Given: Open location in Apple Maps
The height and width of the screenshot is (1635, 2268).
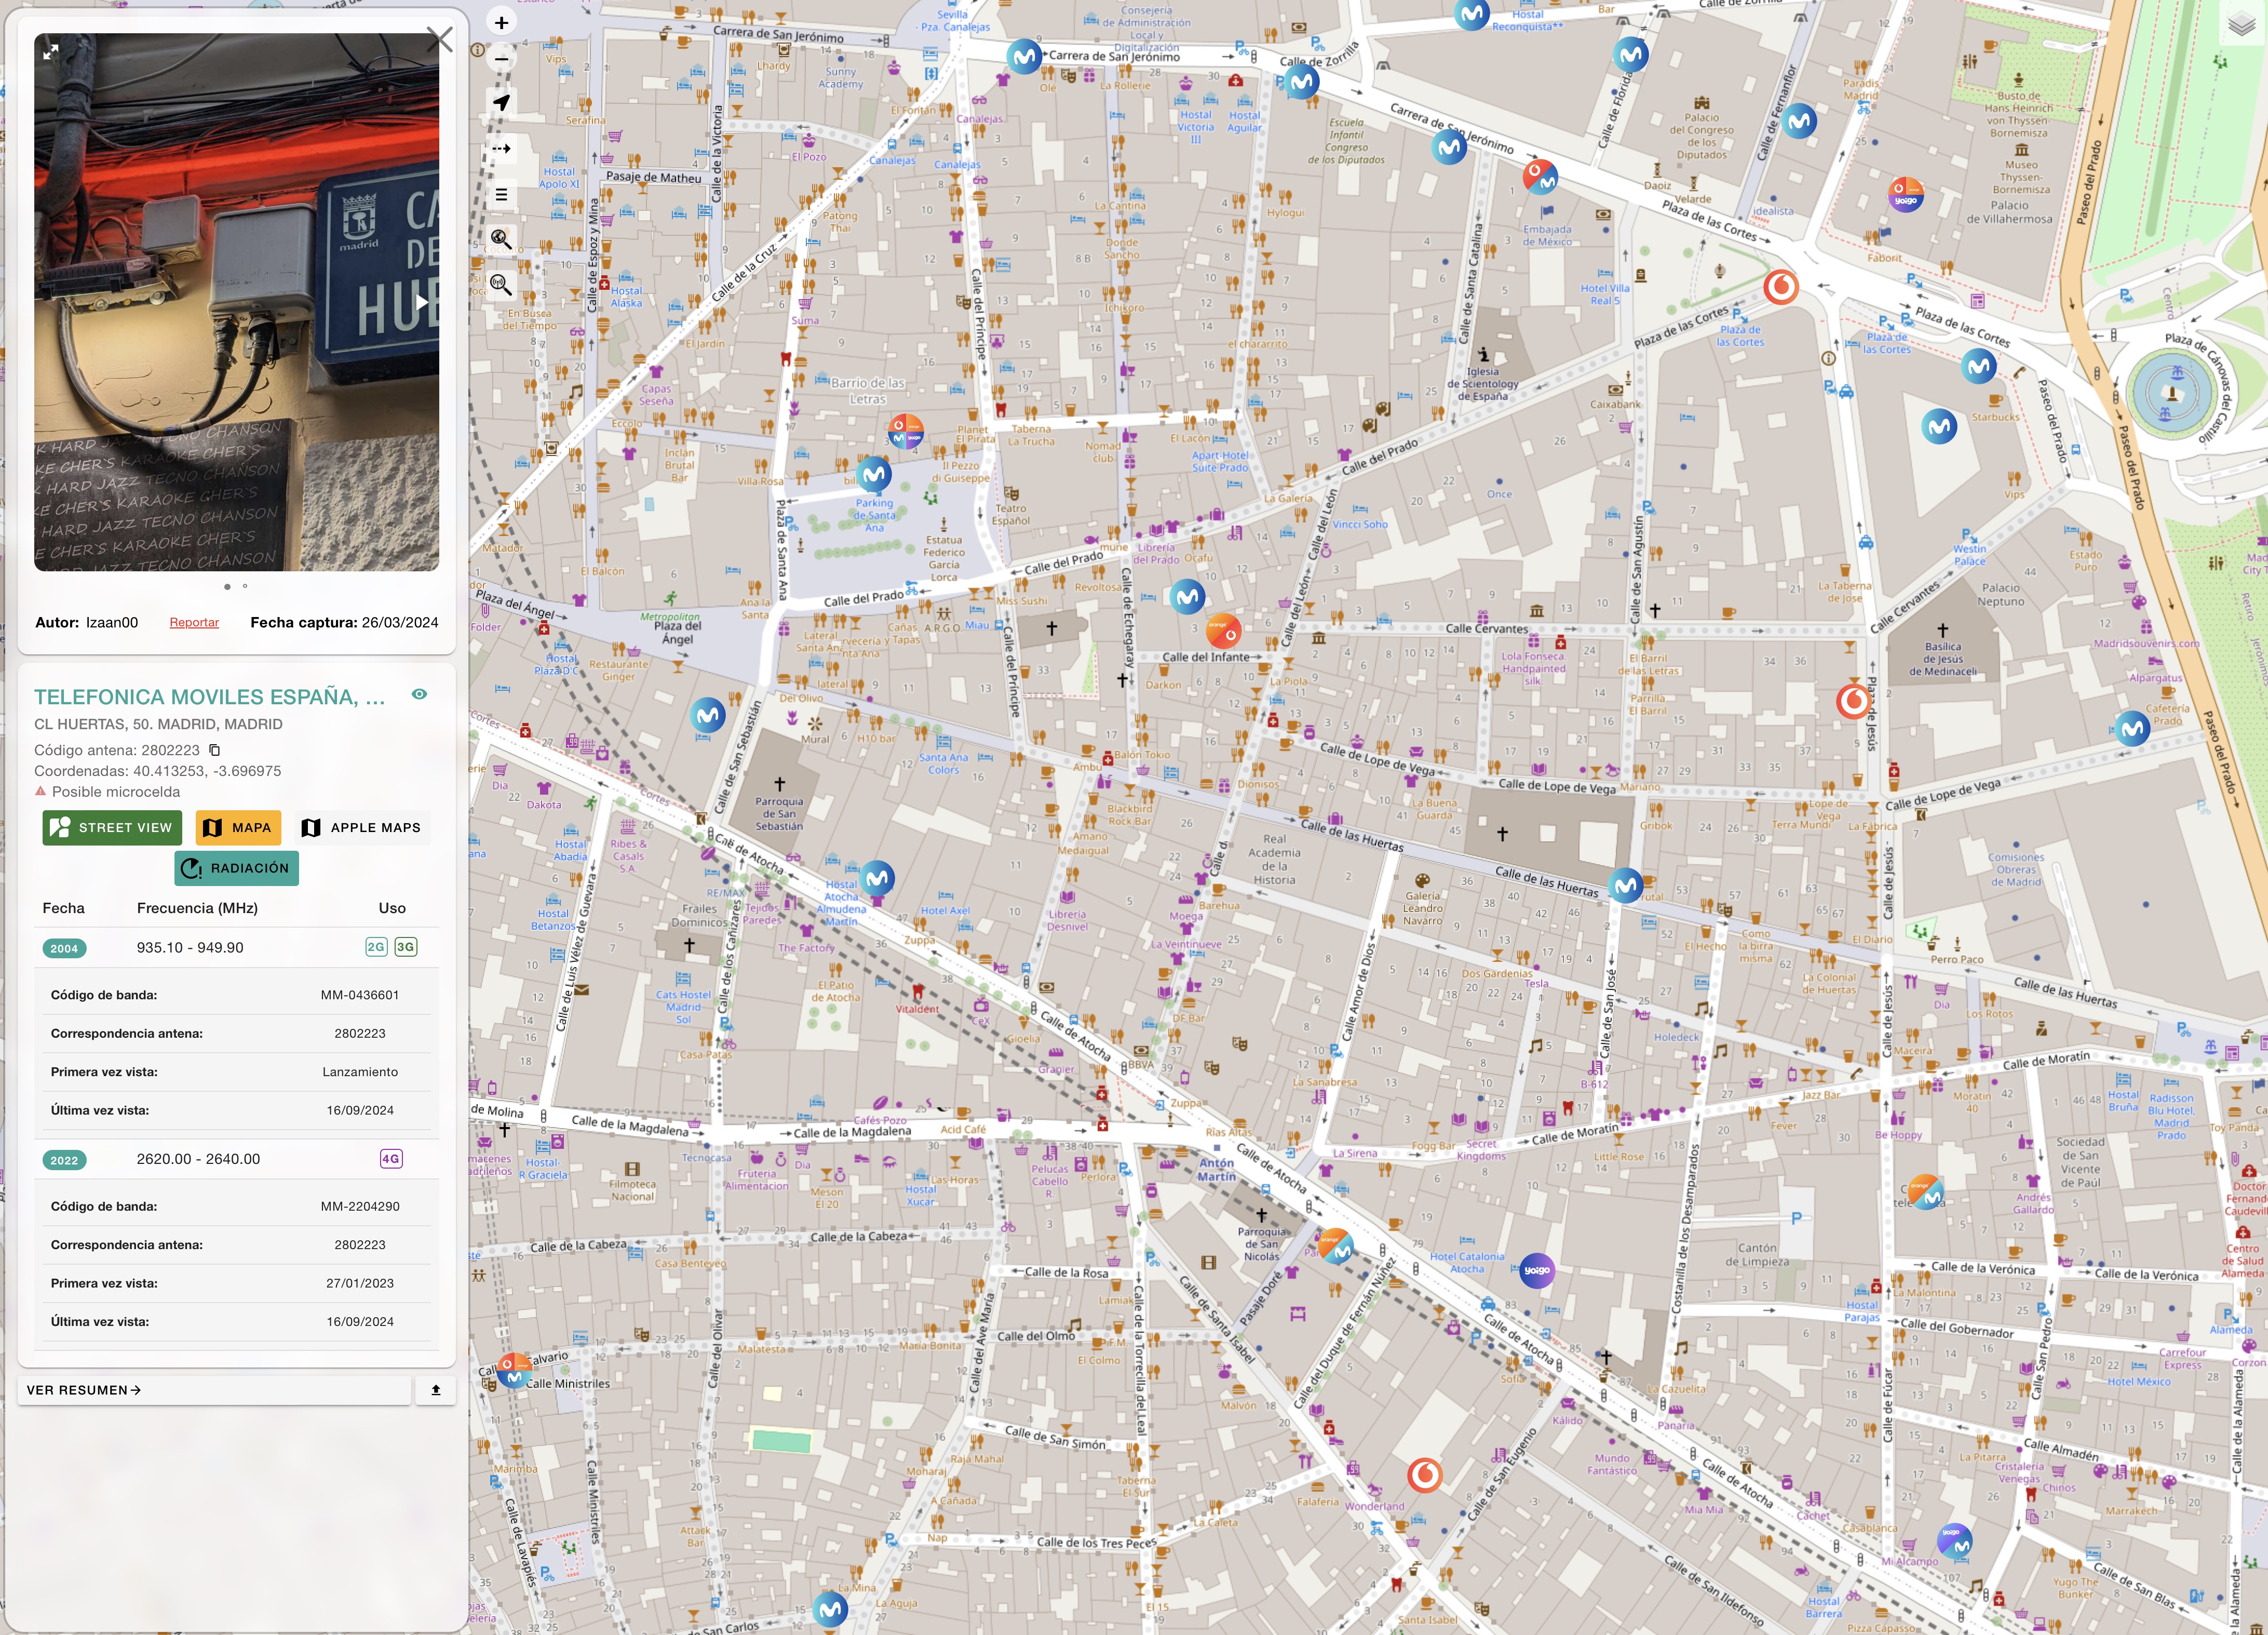Looking at the screenshot, I should pos(362,827).
